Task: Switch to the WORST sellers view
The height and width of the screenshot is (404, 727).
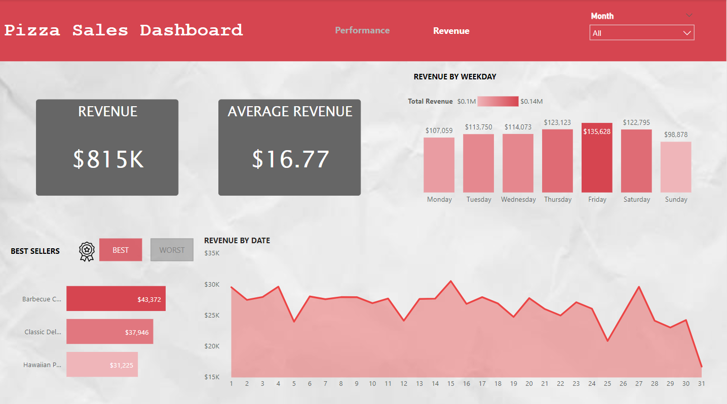Action: coord(171,249)
